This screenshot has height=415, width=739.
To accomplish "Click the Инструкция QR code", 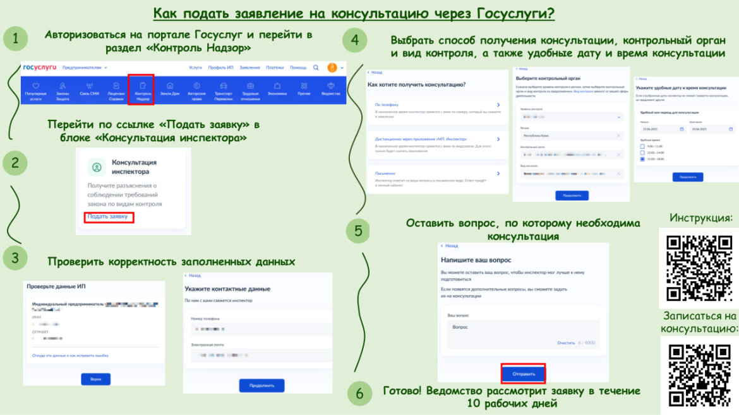I will pos(699,268).
